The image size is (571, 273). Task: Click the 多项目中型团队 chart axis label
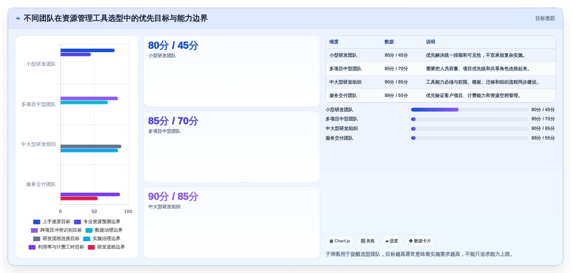click(38, 104)
